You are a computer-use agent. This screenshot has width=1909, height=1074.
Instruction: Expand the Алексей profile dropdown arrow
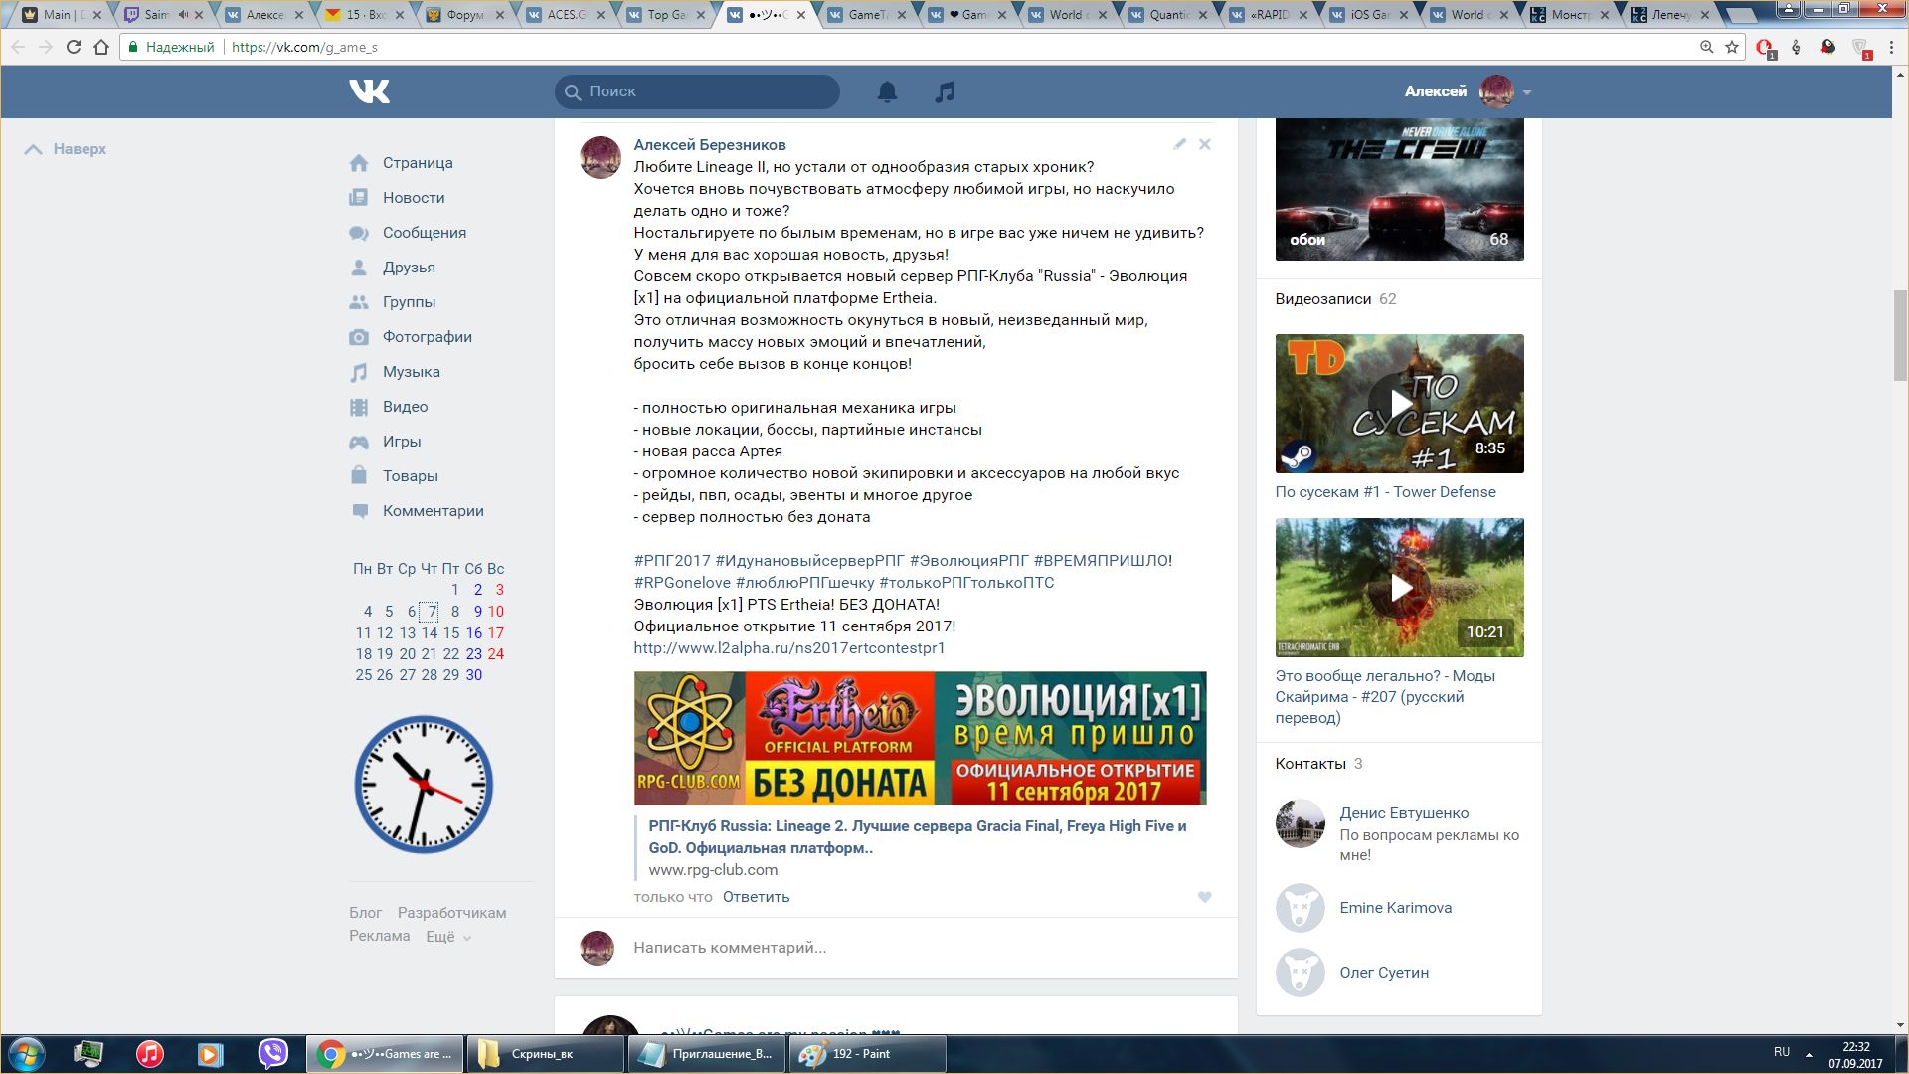(1527, 92)
